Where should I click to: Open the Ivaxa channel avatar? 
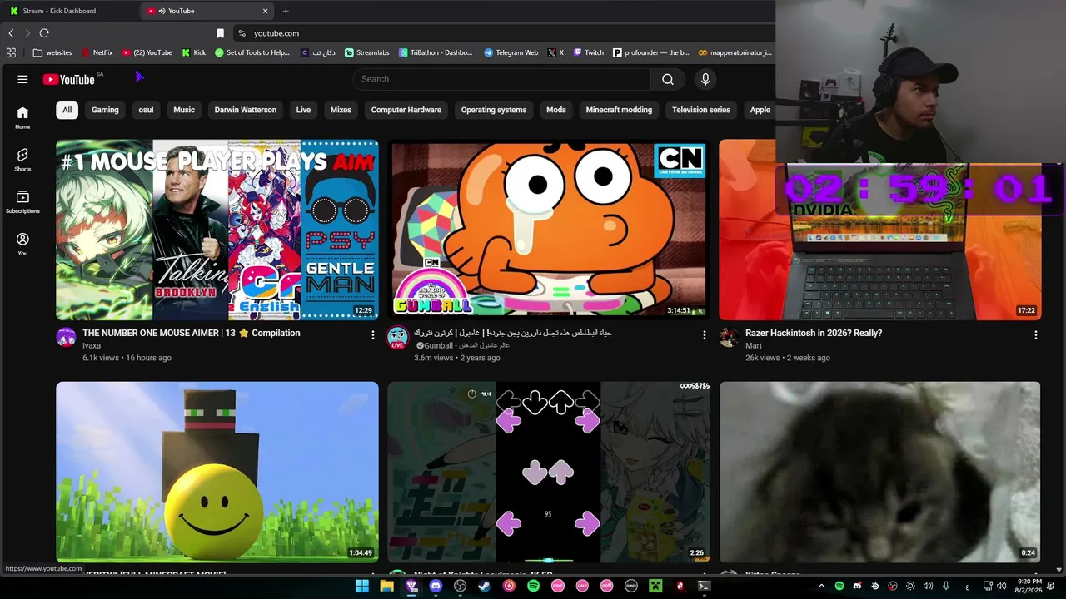point(66,337)
